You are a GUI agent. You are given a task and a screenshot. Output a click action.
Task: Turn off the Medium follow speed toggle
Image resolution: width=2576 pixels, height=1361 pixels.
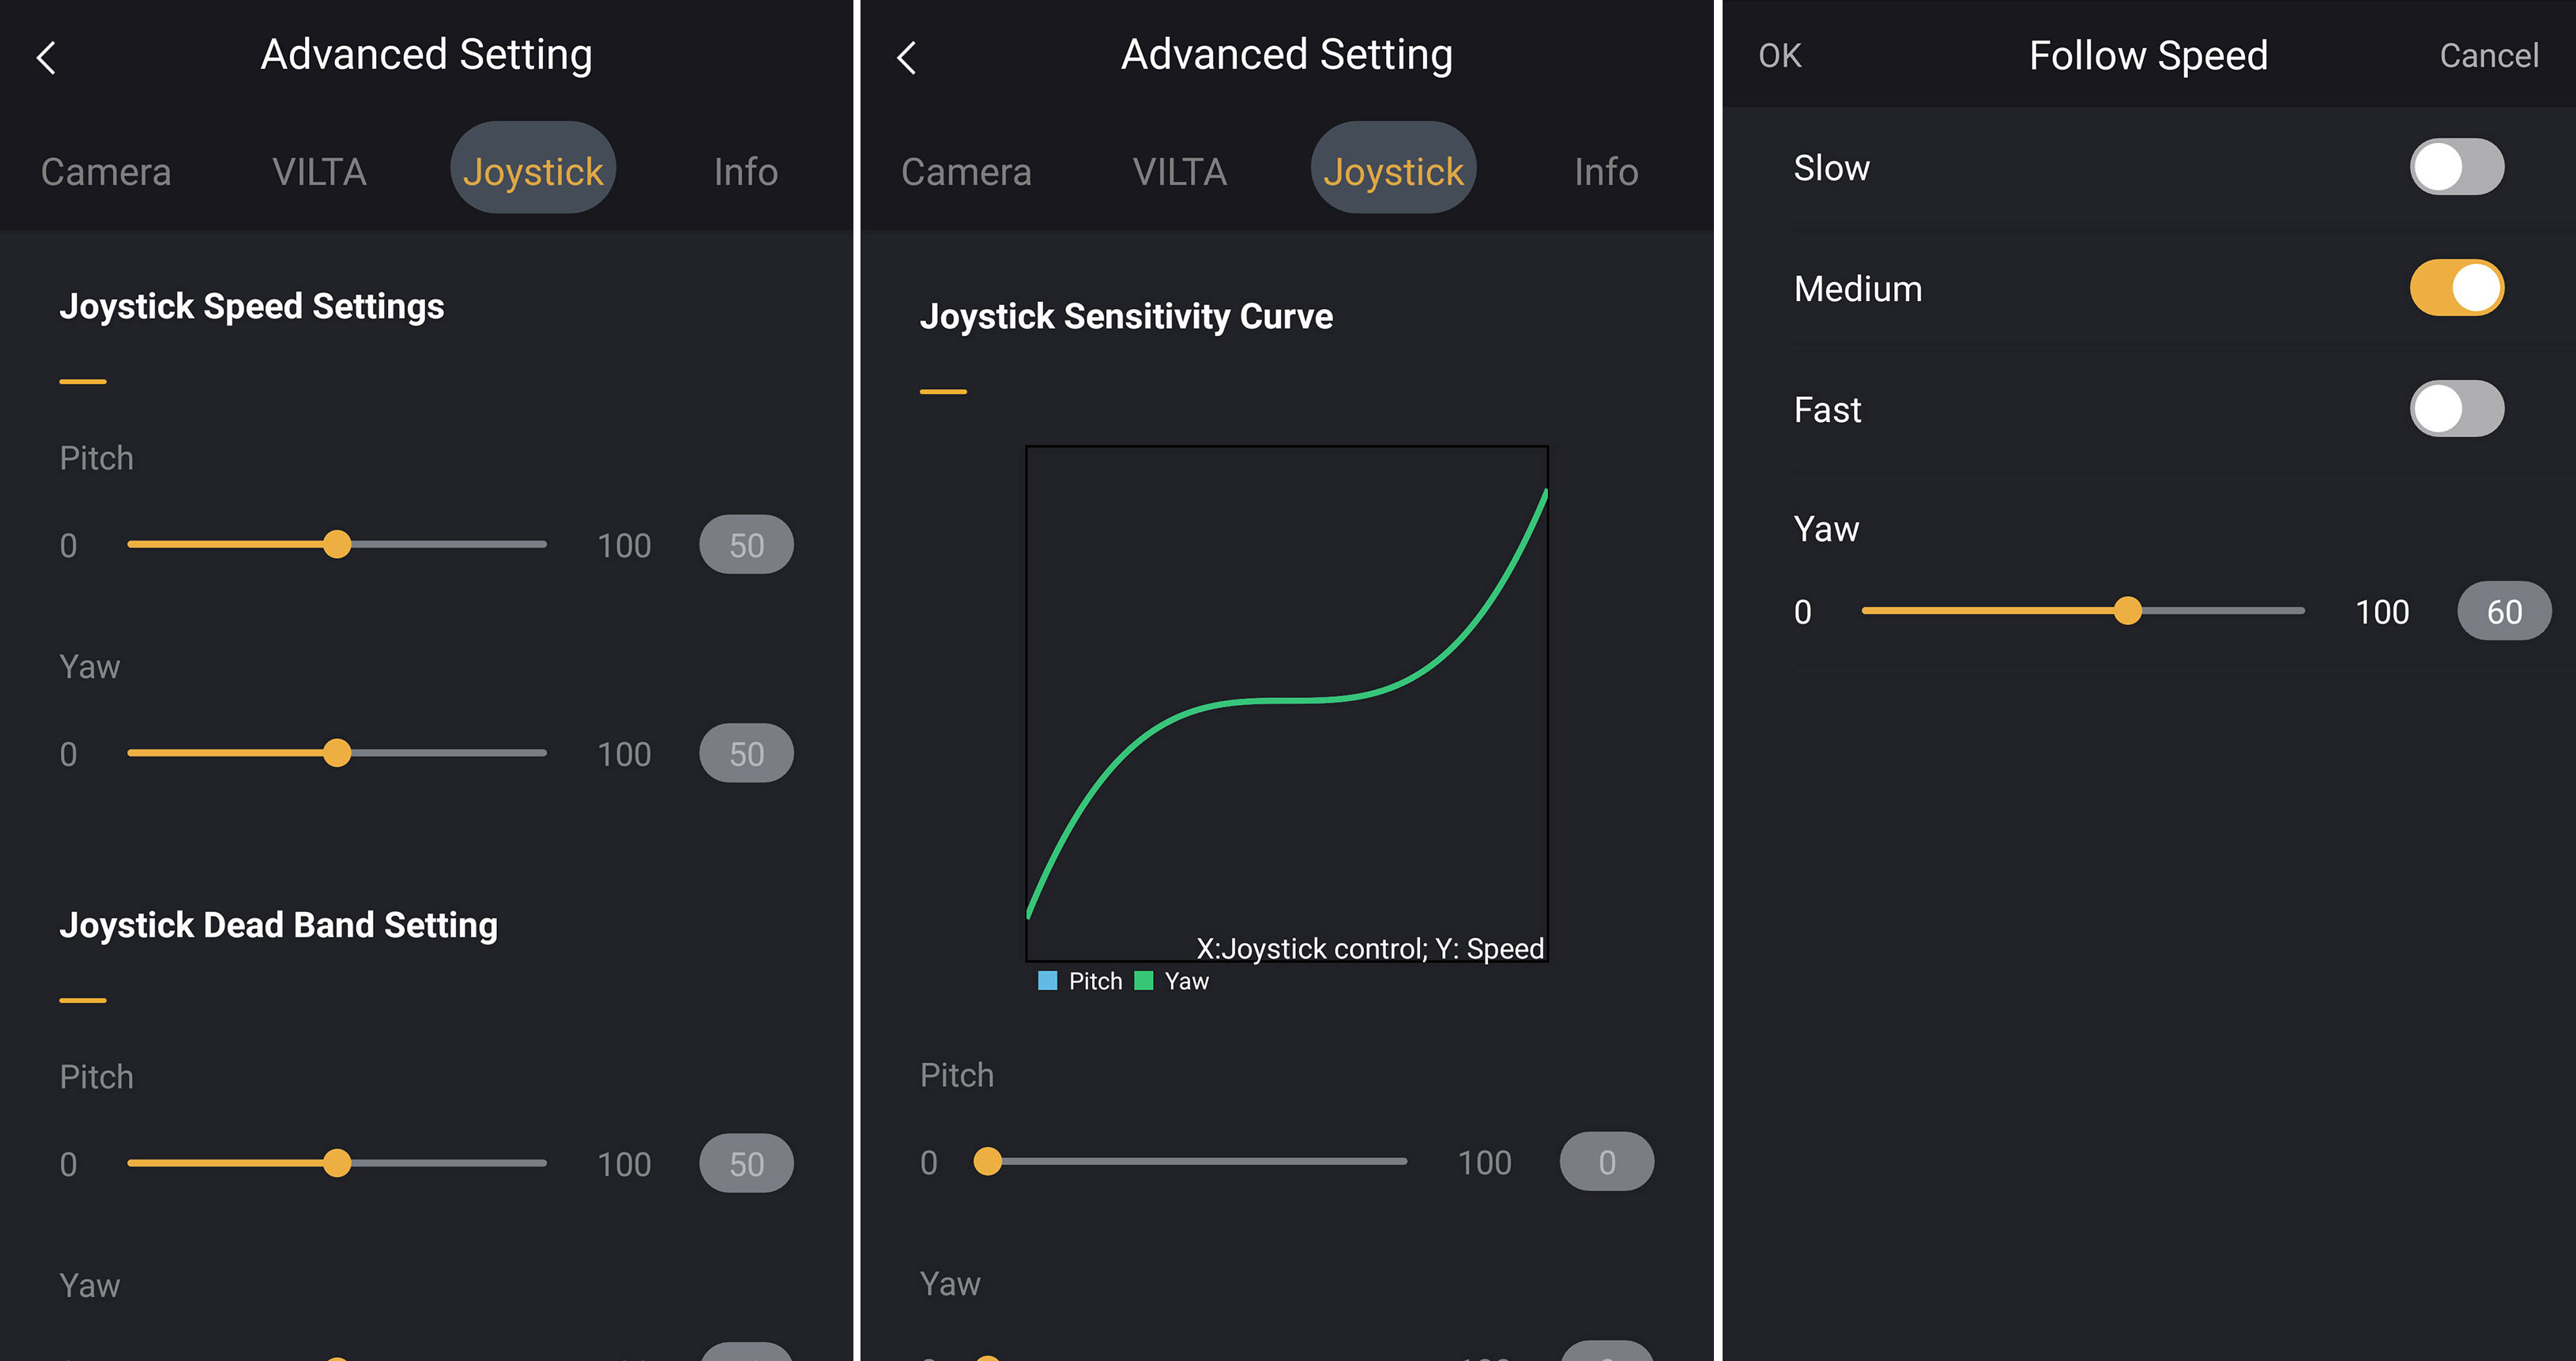click(2455, 288)
